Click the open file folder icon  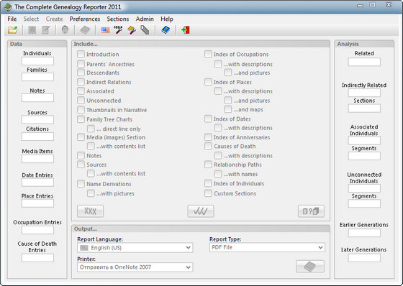click(13, 30)
